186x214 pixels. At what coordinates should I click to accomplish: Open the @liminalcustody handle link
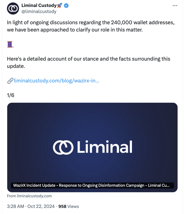[x=39, y=12]
